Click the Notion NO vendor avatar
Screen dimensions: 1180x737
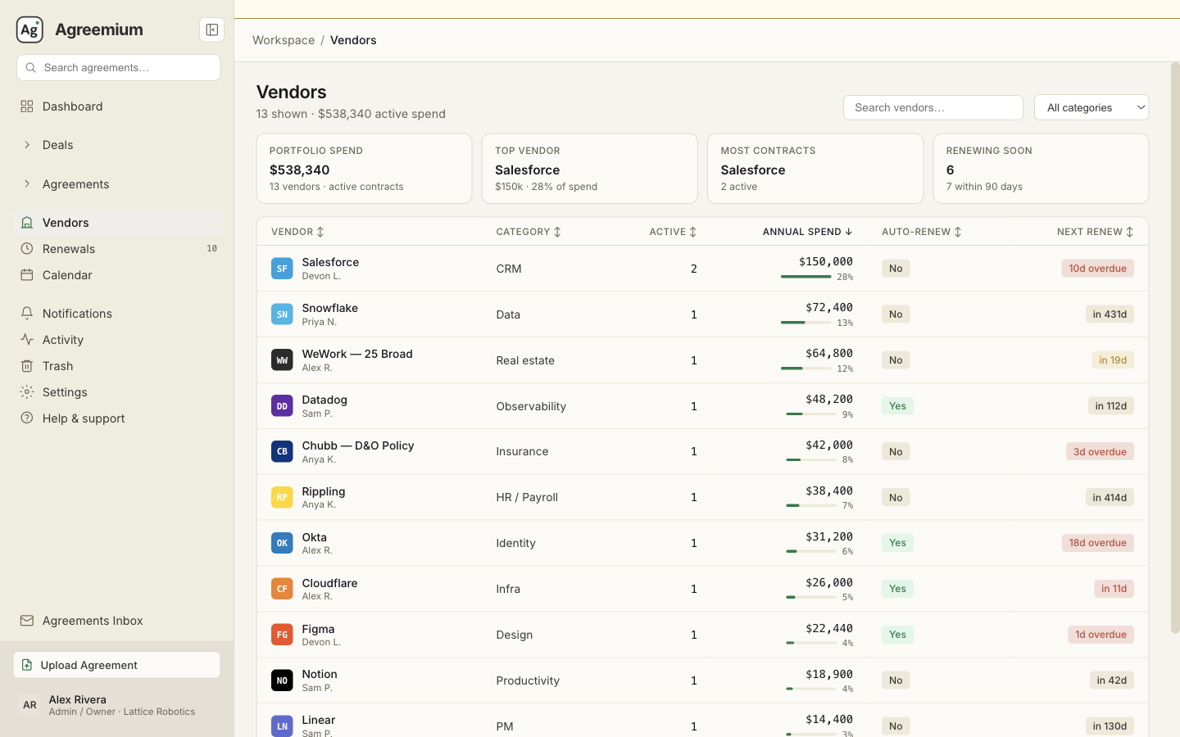click(x=282, y=680)
